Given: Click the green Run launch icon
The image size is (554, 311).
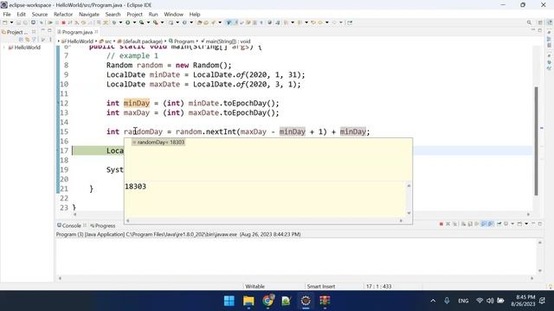Looking at the screenshot, I should (127, 22).
